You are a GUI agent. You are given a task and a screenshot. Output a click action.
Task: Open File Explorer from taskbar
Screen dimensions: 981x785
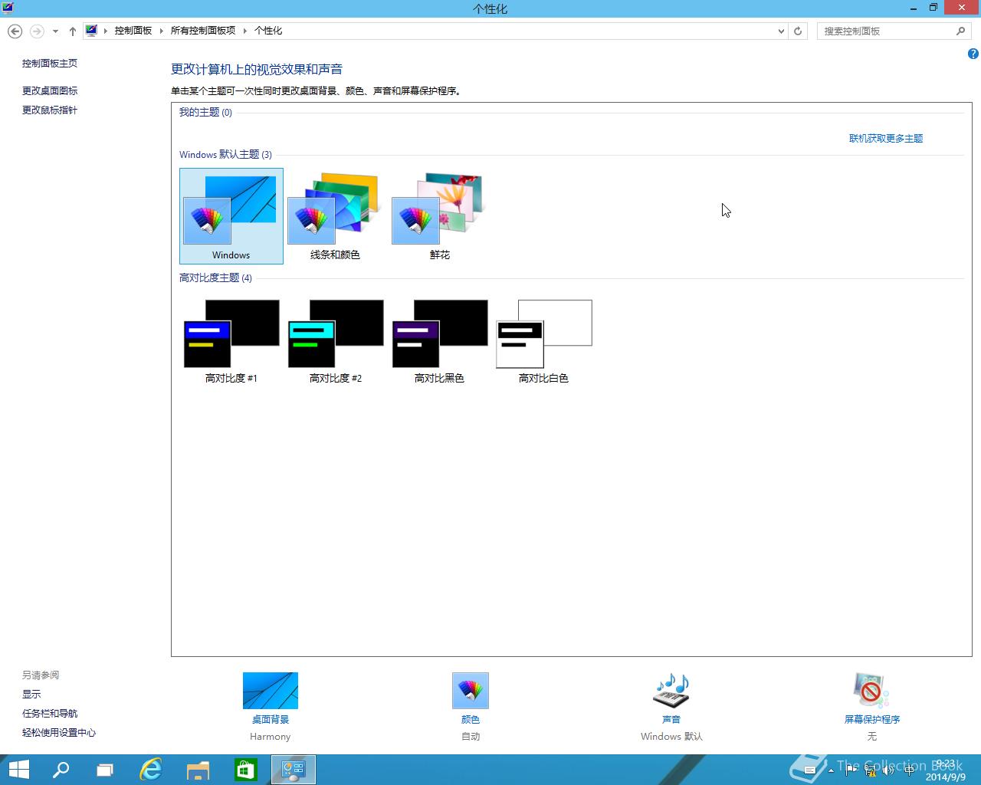pos(198,770)
